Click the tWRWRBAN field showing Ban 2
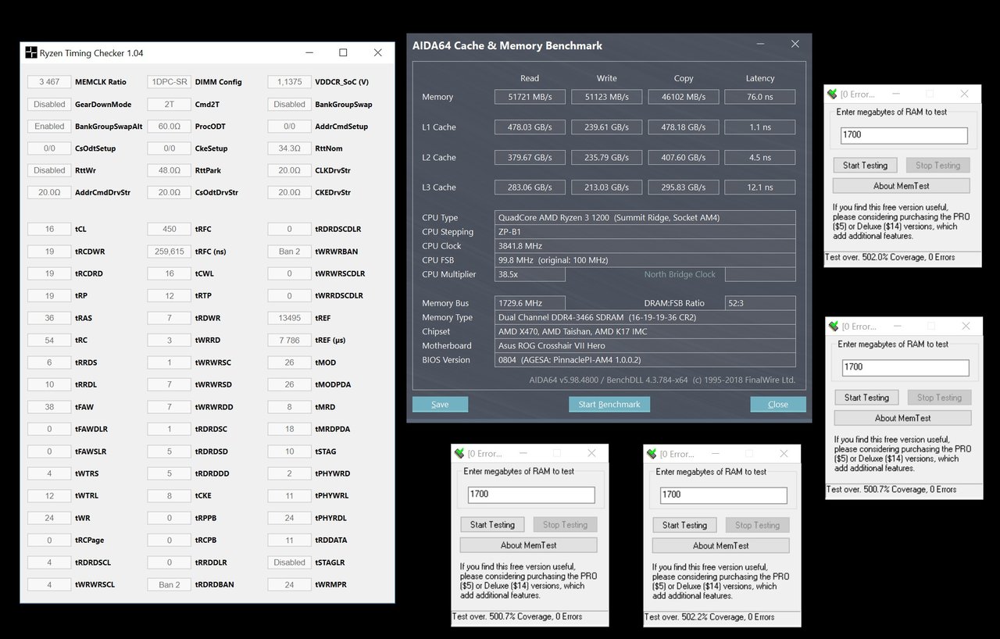Screen dimensions: 1000x639 click(x=289, y=252)
